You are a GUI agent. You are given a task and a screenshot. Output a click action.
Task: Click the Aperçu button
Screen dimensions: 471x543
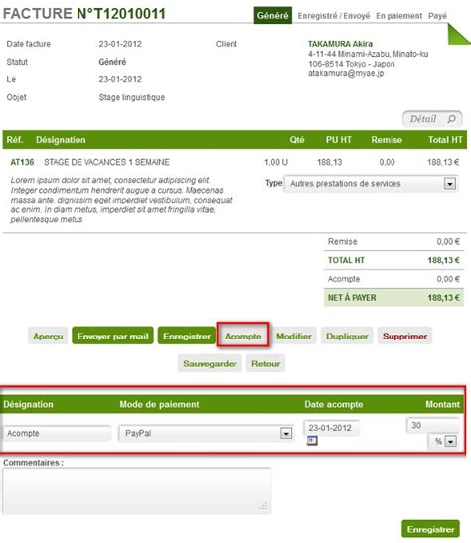coord(48,336)
